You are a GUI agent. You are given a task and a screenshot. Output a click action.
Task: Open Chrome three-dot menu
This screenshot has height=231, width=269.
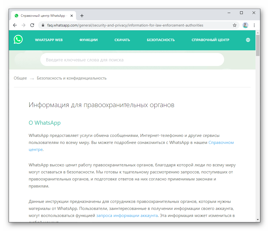(x=254, y=25)
